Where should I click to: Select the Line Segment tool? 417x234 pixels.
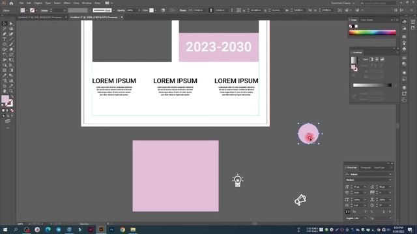click(11, 39)
